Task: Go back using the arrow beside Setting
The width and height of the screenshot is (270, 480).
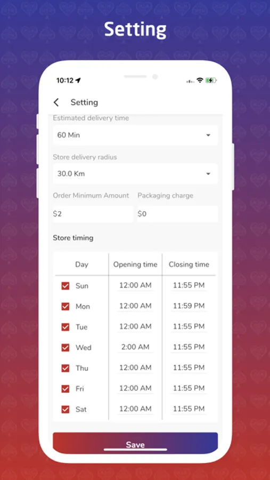Action: tap(56, 102)
